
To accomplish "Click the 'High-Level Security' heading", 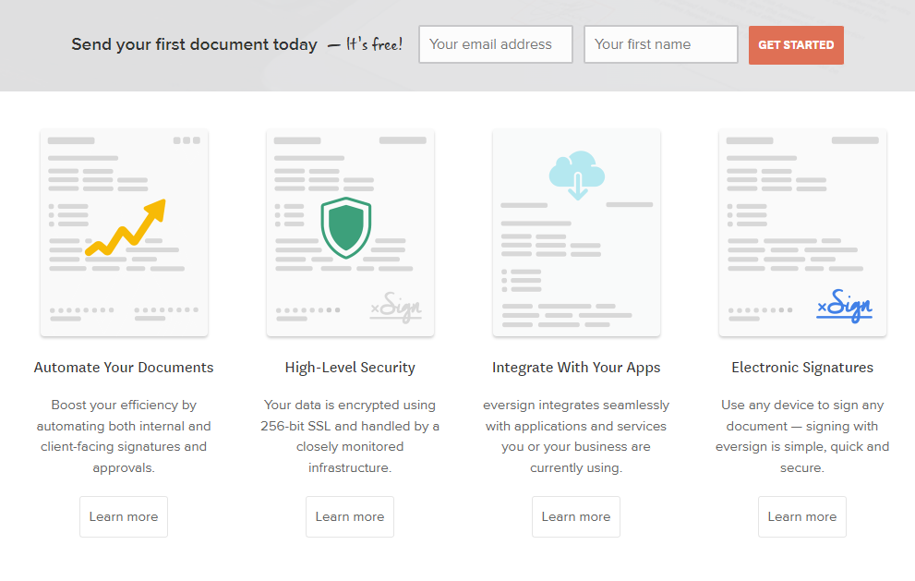I will pos(350,368).
